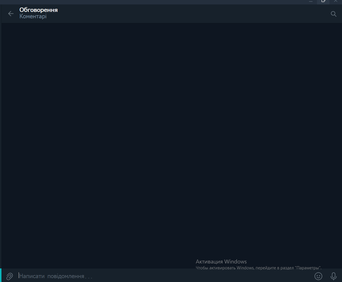Click the "Обговорення" chat title

click(38, 10)
